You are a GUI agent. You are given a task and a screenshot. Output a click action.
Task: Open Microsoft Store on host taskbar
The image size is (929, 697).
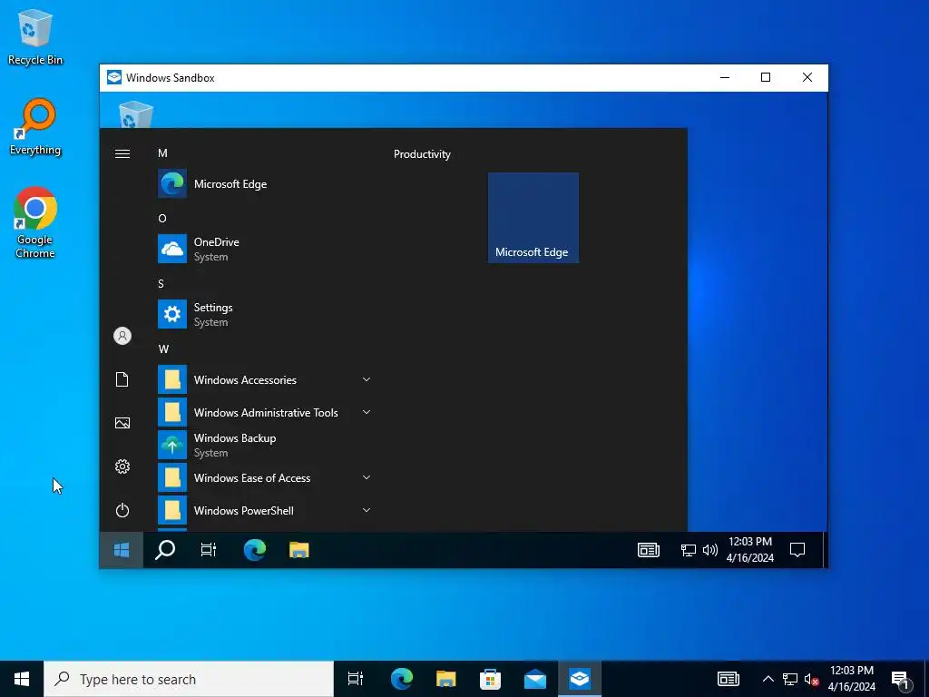(x=491, y=679)
